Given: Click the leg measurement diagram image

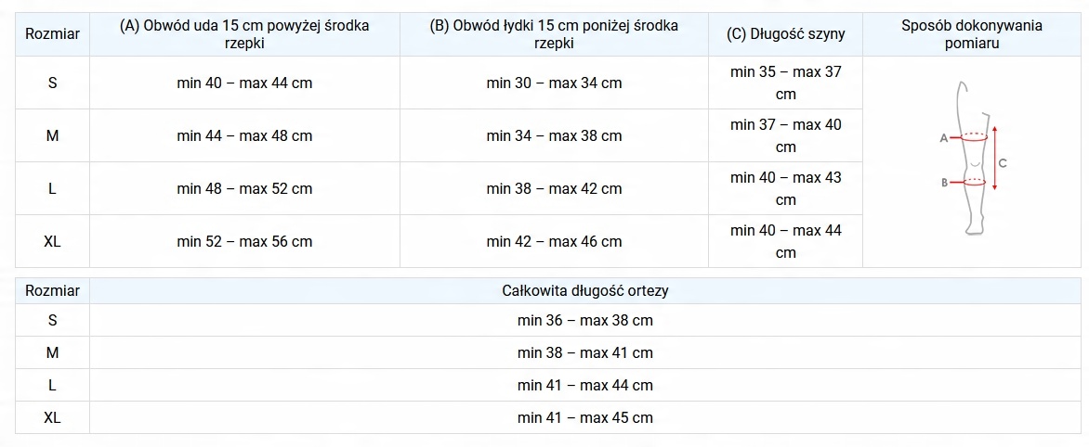Looking at the screenshot, I should click(972, 160).
